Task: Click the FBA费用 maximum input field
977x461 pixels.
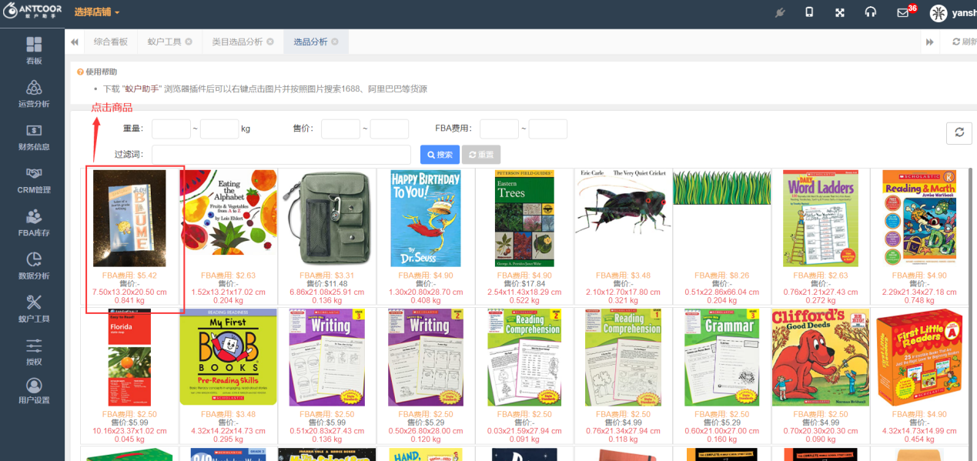Action: pyautogui.click(x=547, y=129)
